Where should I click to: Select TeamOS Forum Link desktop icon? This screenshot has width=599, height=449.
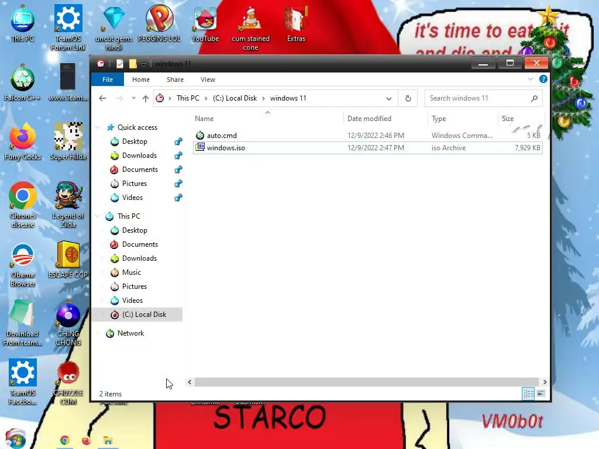point(68,28)
